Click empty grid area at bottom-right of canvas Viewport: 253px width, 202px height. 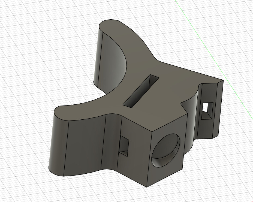pos(226,177)
